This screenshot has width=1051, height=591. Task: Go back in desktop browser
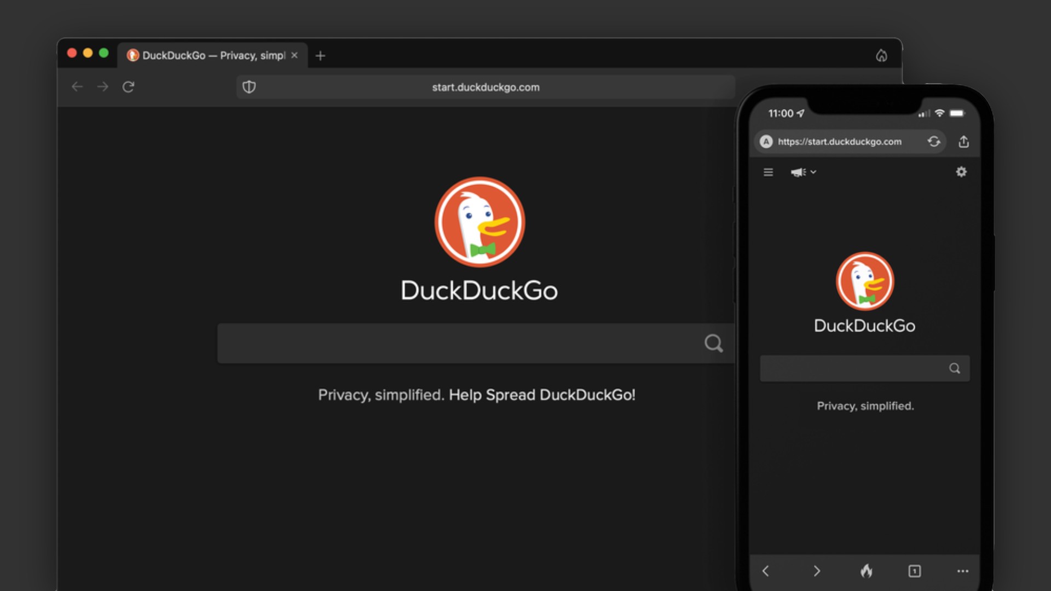coord(77,87)
